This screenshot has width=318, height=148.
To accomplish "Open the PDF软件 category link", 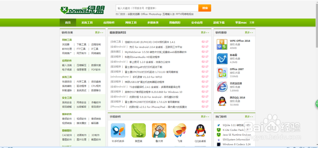I will pos(96,70).
